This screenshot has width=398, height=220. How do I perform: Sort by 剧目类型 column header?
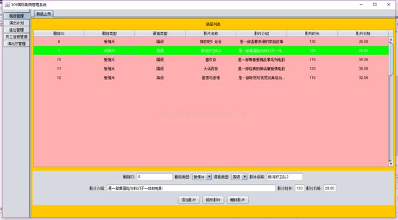click(x=110, y=33)
